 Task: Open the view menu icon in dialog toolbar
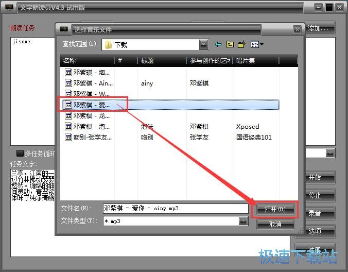pos(257,44)
